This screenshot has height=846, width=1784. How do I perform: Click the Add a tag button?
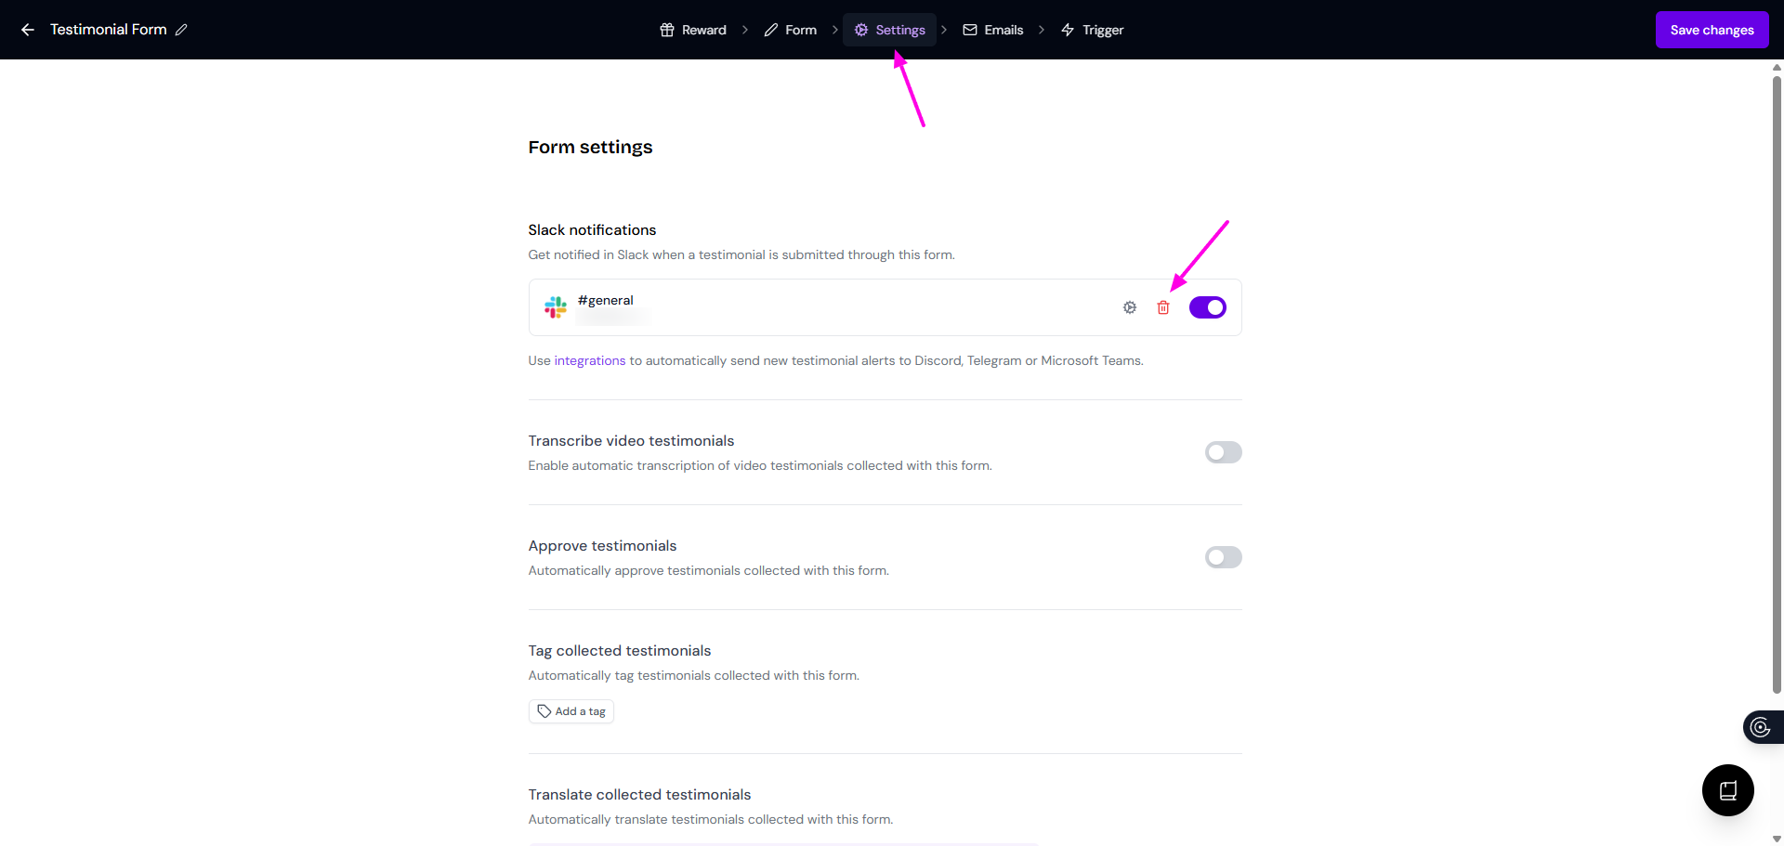[571, 711]
